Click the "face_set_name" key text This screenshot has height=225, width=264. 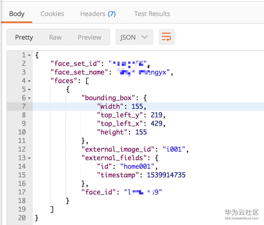tap(79, 72)
